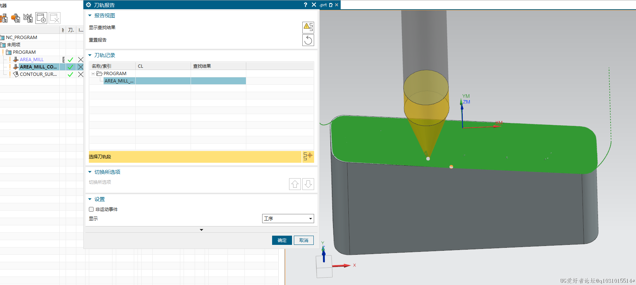Click the green check mark for AREA_MILL
The height and width of the screenshot is (285, 636).
coord(70,60)
